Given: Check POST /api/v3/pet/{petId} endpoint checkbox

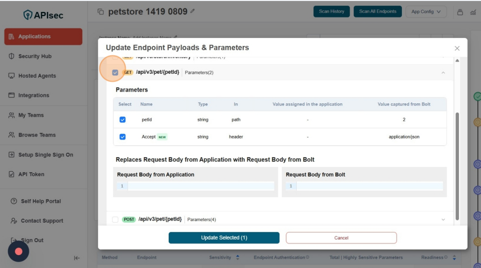Looking at the screenshot, I should 115,220.
